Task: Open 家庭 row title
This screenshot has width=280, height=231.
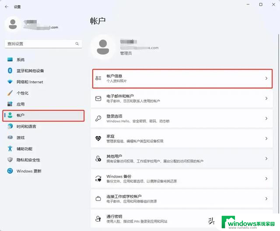Action: 110,136
